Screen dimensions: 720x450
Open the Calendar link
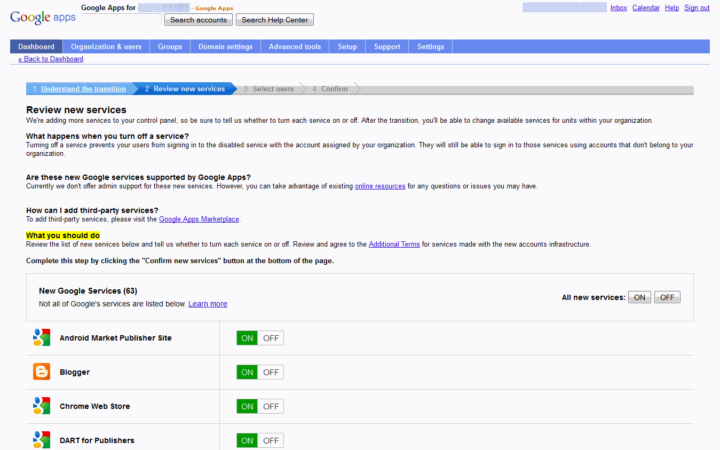(646, 7)
